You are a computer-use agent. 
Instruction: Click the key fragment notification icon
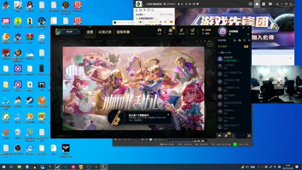point(116,117)
